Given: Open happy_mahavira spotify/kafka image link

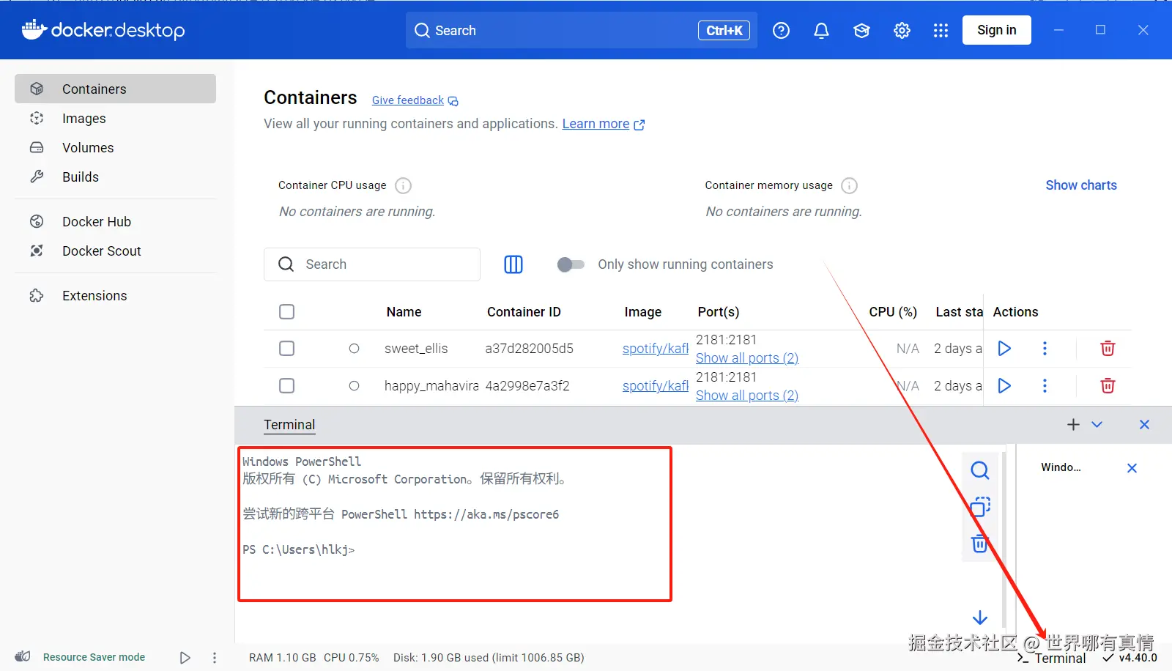Looking at the screenshot, I should pos(656,386).
